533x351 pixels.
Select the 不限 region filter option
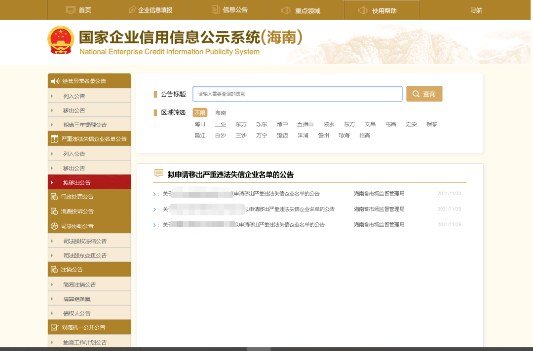tap(200, 112)
